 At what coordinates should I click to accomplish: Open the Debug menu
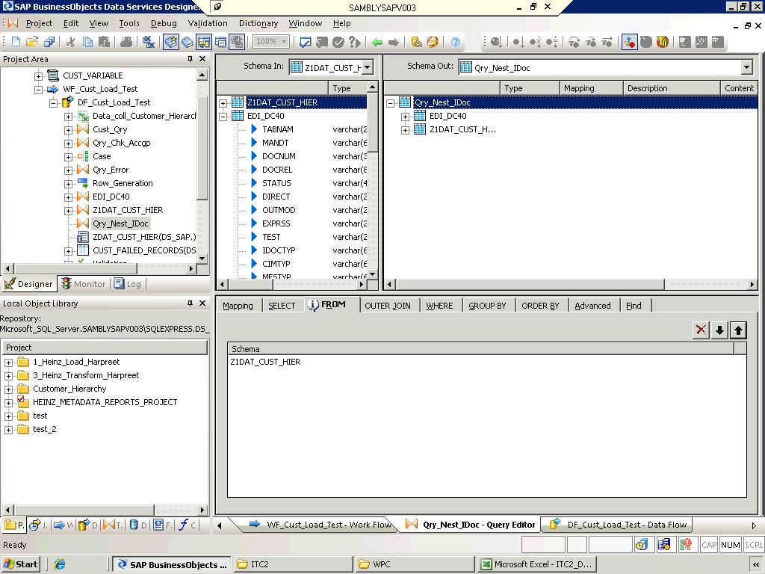(x=164, y=23)
